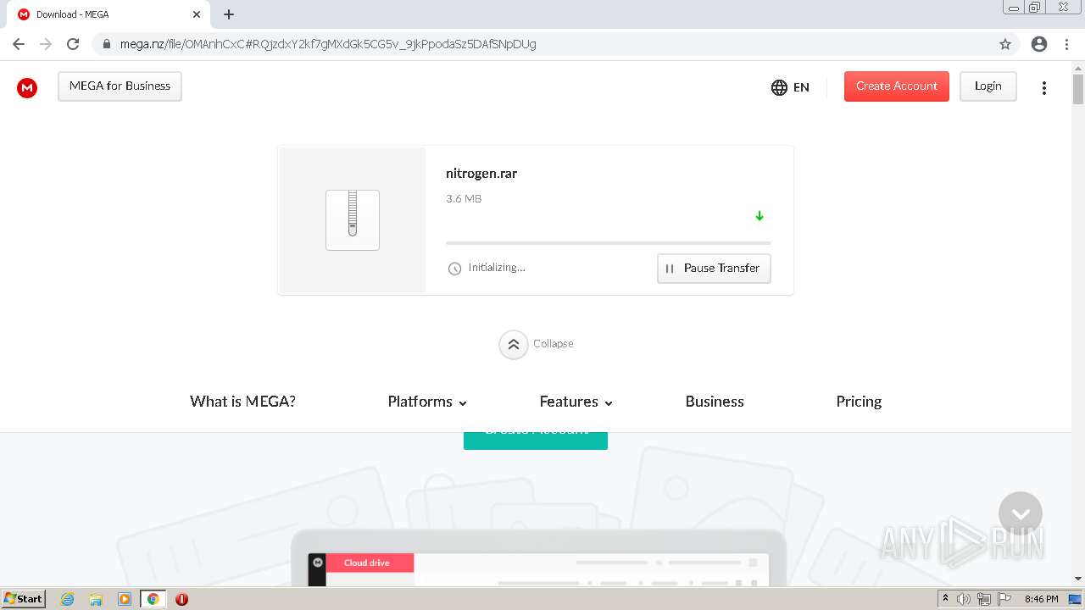Click the nitrogen.rar file name

point(481,174)
